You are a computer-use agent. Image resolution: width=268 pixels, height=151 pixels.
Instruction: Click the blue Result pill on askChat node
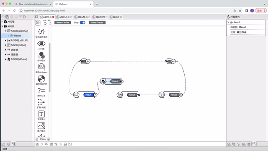[x=88, y=95]
